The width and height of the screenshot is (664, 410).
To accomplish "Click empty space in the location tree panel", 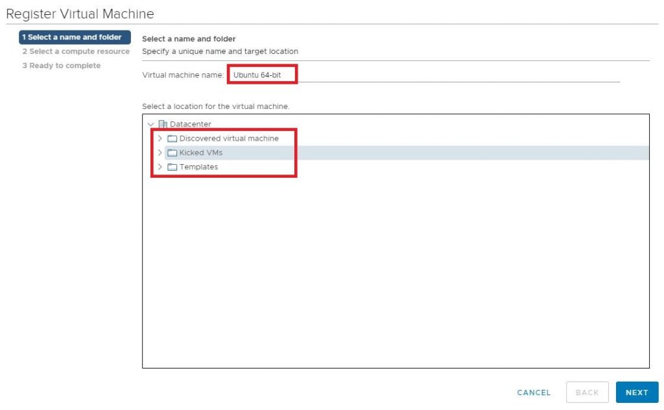I will pyautogui.click(x=396, y=272).
